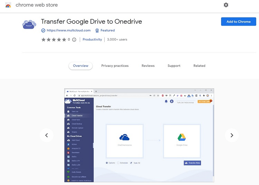259x185 pixels.
Task: Click the Options gear in the preview
Action: [107, 163]
